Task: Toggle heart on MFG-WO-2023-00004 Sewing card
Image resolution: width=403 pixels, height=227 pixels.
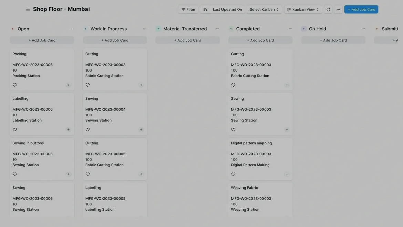Action: (87, 130)
